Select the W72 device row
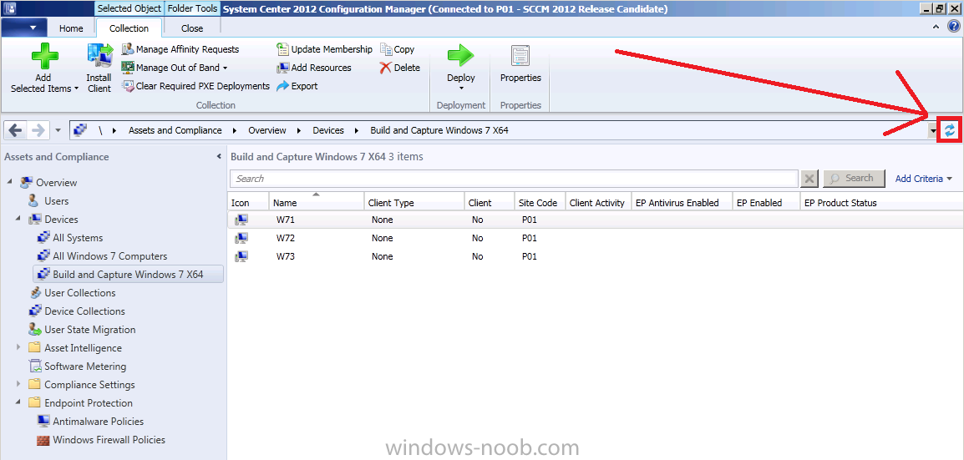 pyautogui.click(x=595, y=238)
